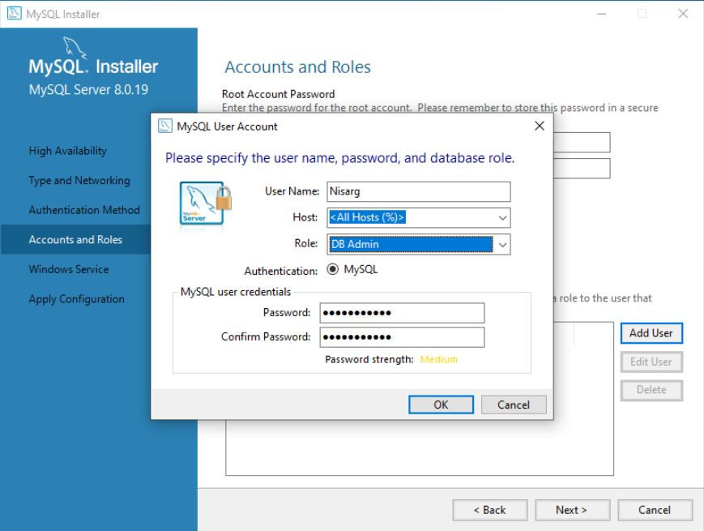Open the Authentication Method step
Screen dimensions: 704x531
[x=84, y=209]
